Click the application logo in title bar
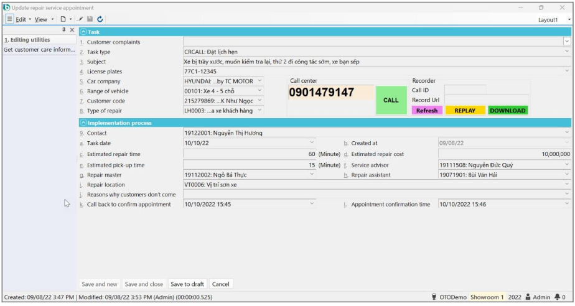The width and height of the screenshot is (575, 306). pos(6,7)
